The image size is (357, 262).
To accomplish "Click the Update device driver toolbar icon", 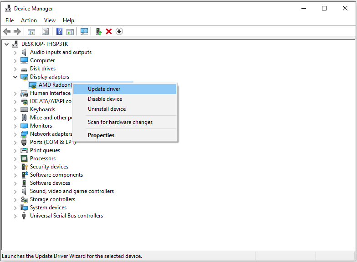I will [98, 31].
